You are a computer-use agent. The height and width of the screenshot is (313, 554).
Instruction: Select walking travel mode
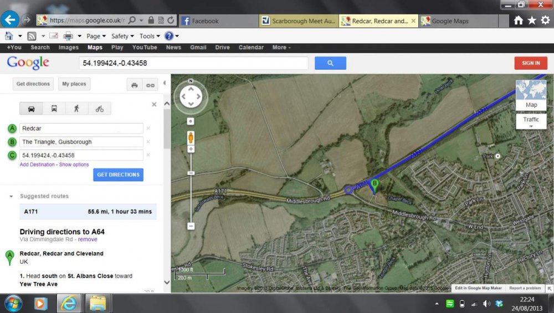point(76,109)
